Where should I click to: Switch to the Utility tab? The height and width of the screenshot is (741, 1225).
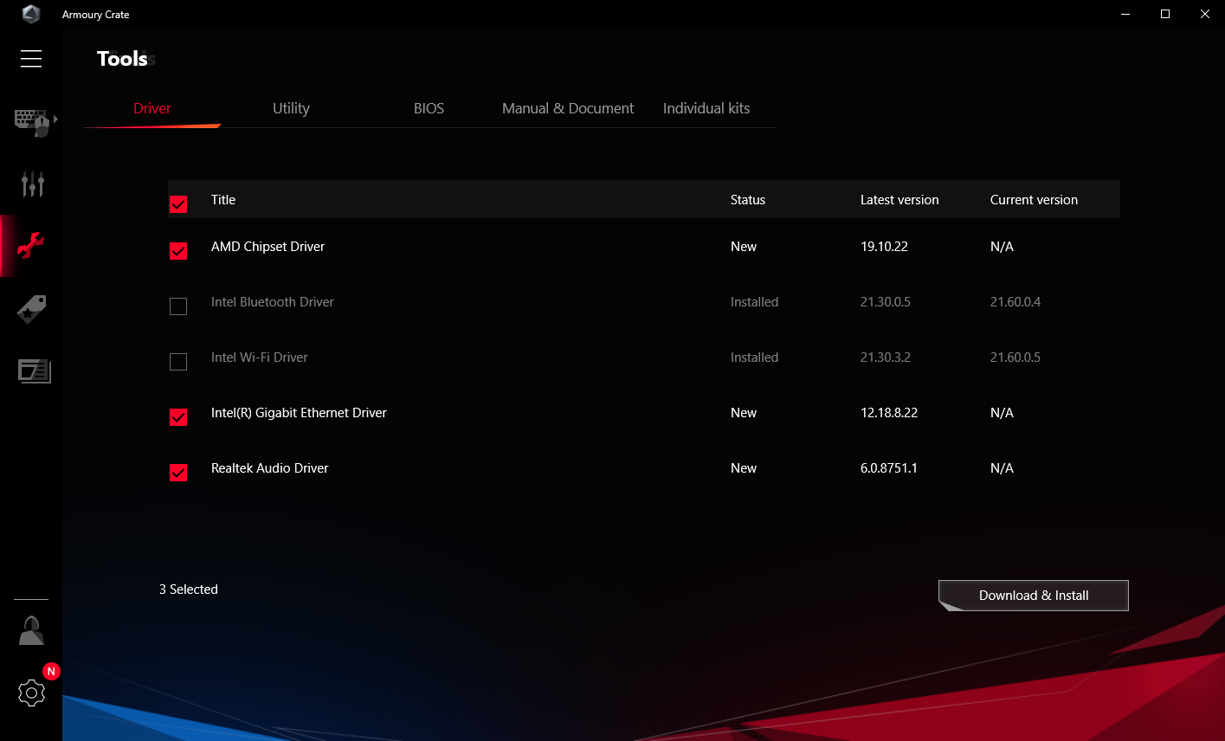(x=291, y=108)
